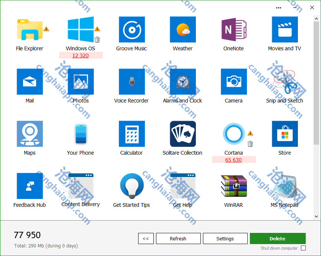Screen dimensions: 321x256
Task: Click the Calculator app icon
Action: click(131, 134)
